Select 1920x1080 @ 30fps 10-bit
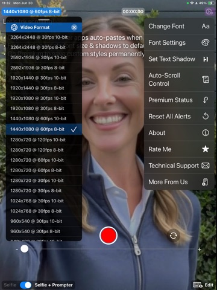This screenshot has height=290, width=217. (44, 98)
